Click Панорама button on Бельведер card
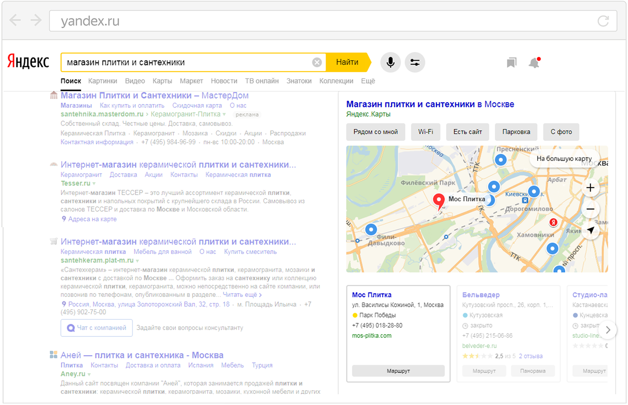Image resolution: width=628 pixels, height=405 pixels. coord(533,371)
